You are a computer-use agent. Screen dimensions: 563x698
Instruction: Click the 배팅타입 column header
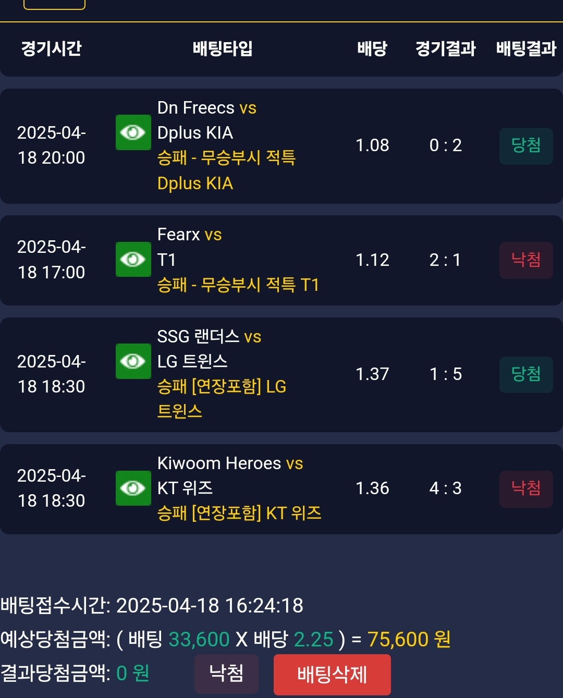click(x=223, y=48)
